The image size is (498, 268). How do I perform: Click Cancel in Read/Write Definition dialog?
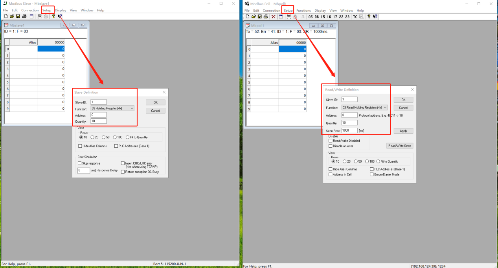pyautogui.click(x=403, y=107)
